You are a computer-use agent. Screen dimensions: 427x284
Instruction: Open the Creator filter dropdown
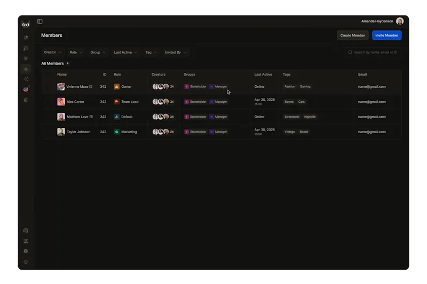pos(52,52)
